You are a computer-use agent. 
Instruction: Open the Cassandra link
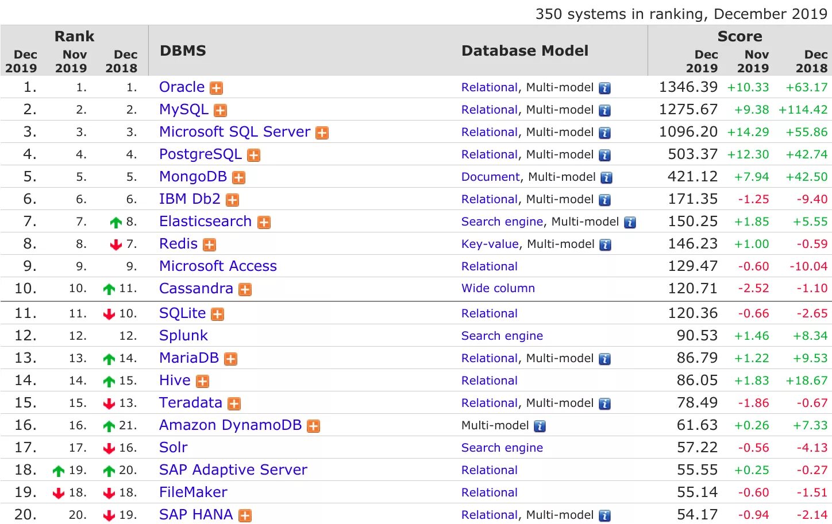[197, 289]
